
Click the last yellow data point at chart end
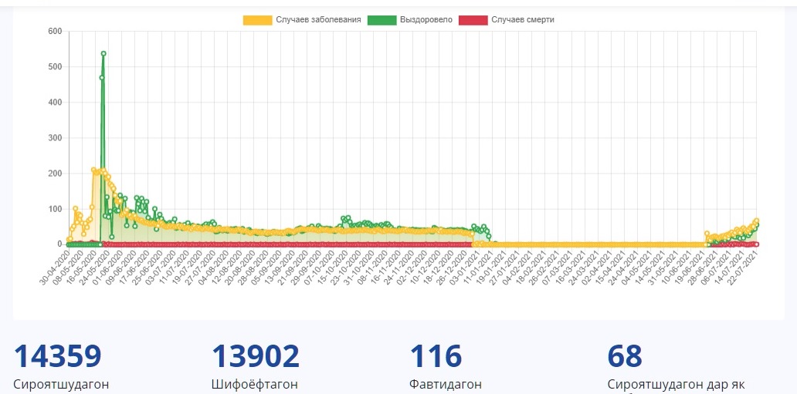[x=757, y=221]
